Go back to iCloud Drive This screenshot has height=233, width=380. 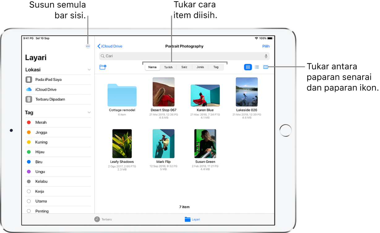(x=110, y=46)
